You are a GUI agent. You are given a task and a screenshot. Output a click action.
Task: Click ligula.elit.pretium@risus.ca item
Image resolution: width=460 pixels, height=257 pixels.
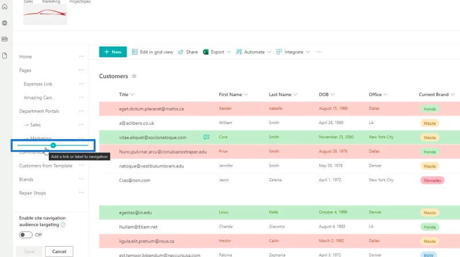[x=147, y=241]
